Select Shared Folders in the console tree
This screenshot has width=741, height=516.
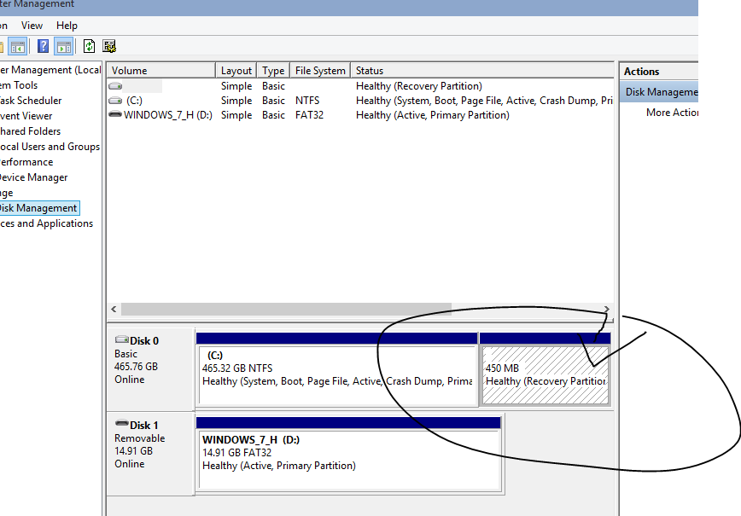point(30,131)
